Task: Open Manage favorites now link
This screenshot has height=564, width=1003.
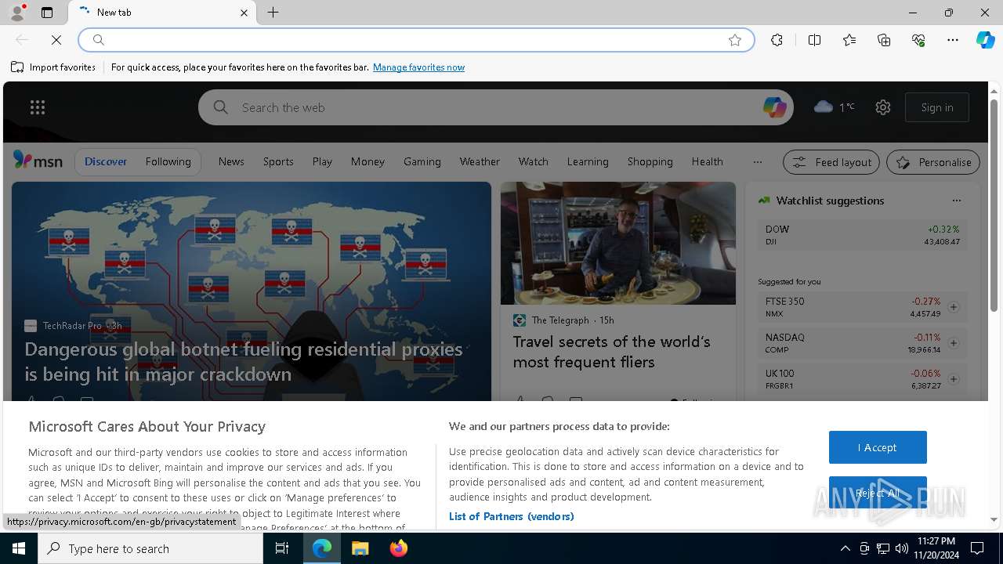Action: (418, 67)
